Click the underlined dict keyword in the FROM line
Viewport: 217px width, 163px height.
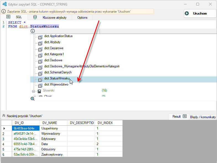[23, 26]
